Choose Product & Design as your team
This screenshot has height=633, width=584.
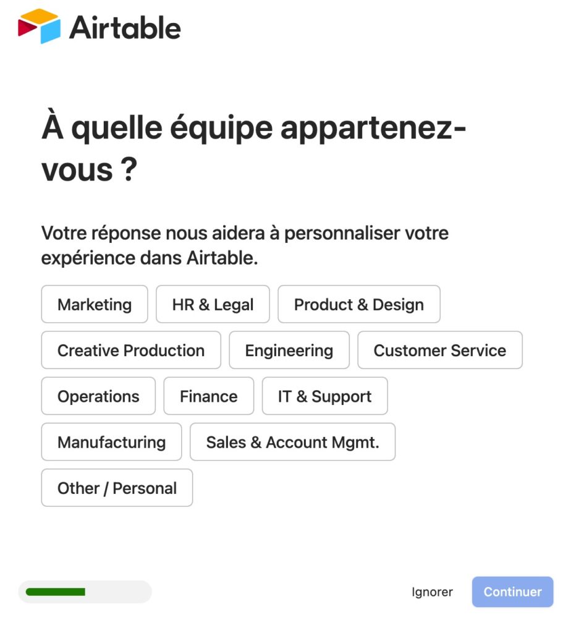tap(359, 304)
